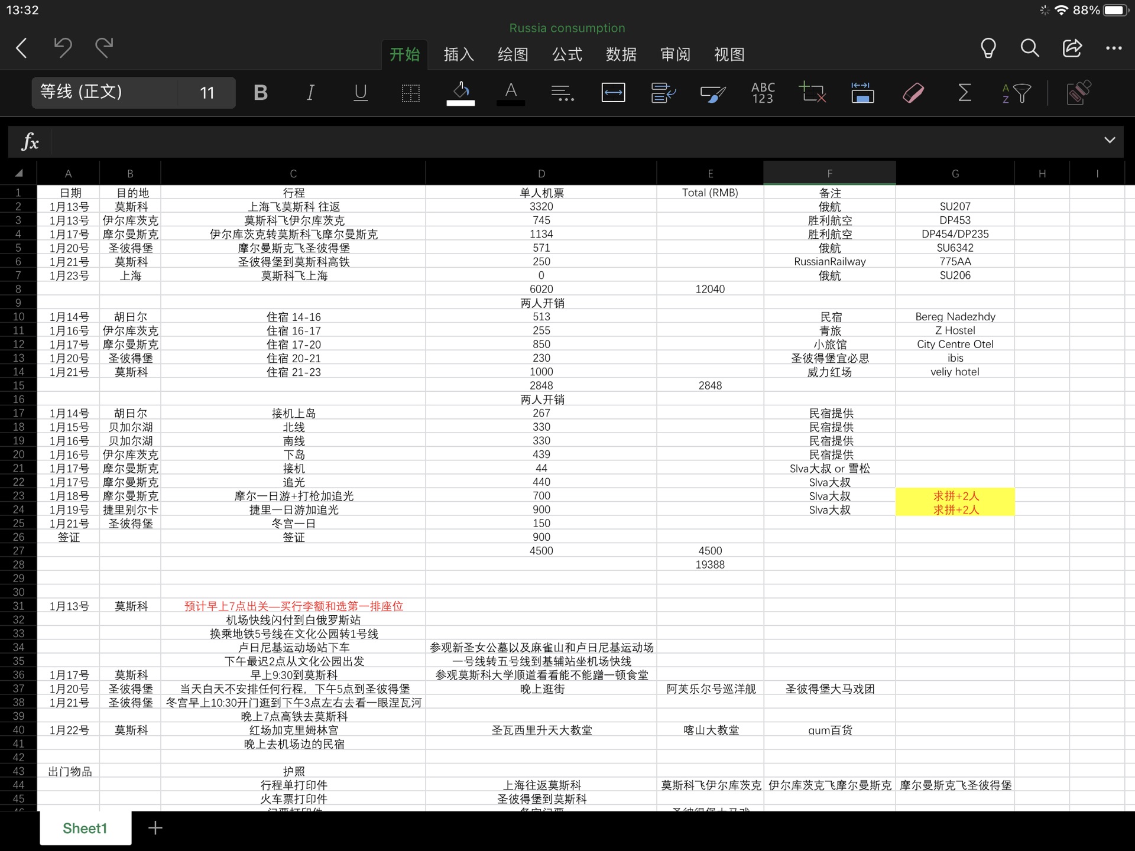Open text alignment options

pyautogui.click(x=562, y=93)
